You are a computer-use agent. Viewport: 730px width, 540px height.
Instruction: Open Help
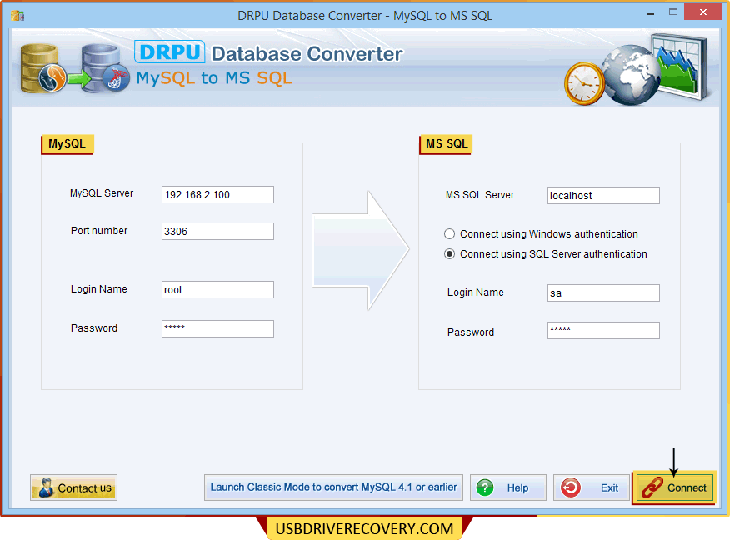coord(508,487)
